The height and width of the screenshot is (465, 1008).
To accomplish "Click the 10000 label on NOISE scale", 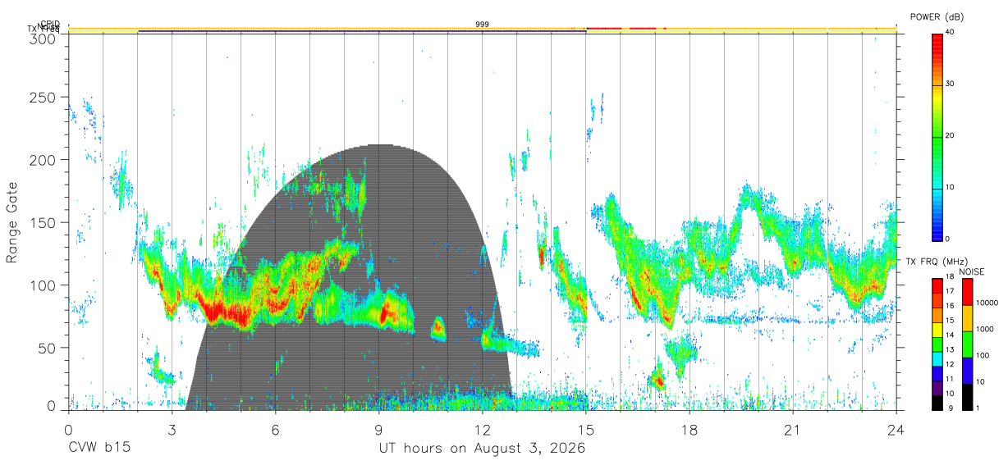I will (987, 303).
